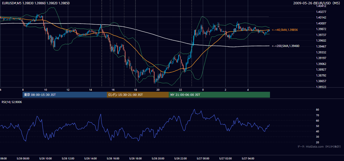Click the bottom time label 5/26 16:00
Viewport: 344px width, 161px height.
(113, 159)
